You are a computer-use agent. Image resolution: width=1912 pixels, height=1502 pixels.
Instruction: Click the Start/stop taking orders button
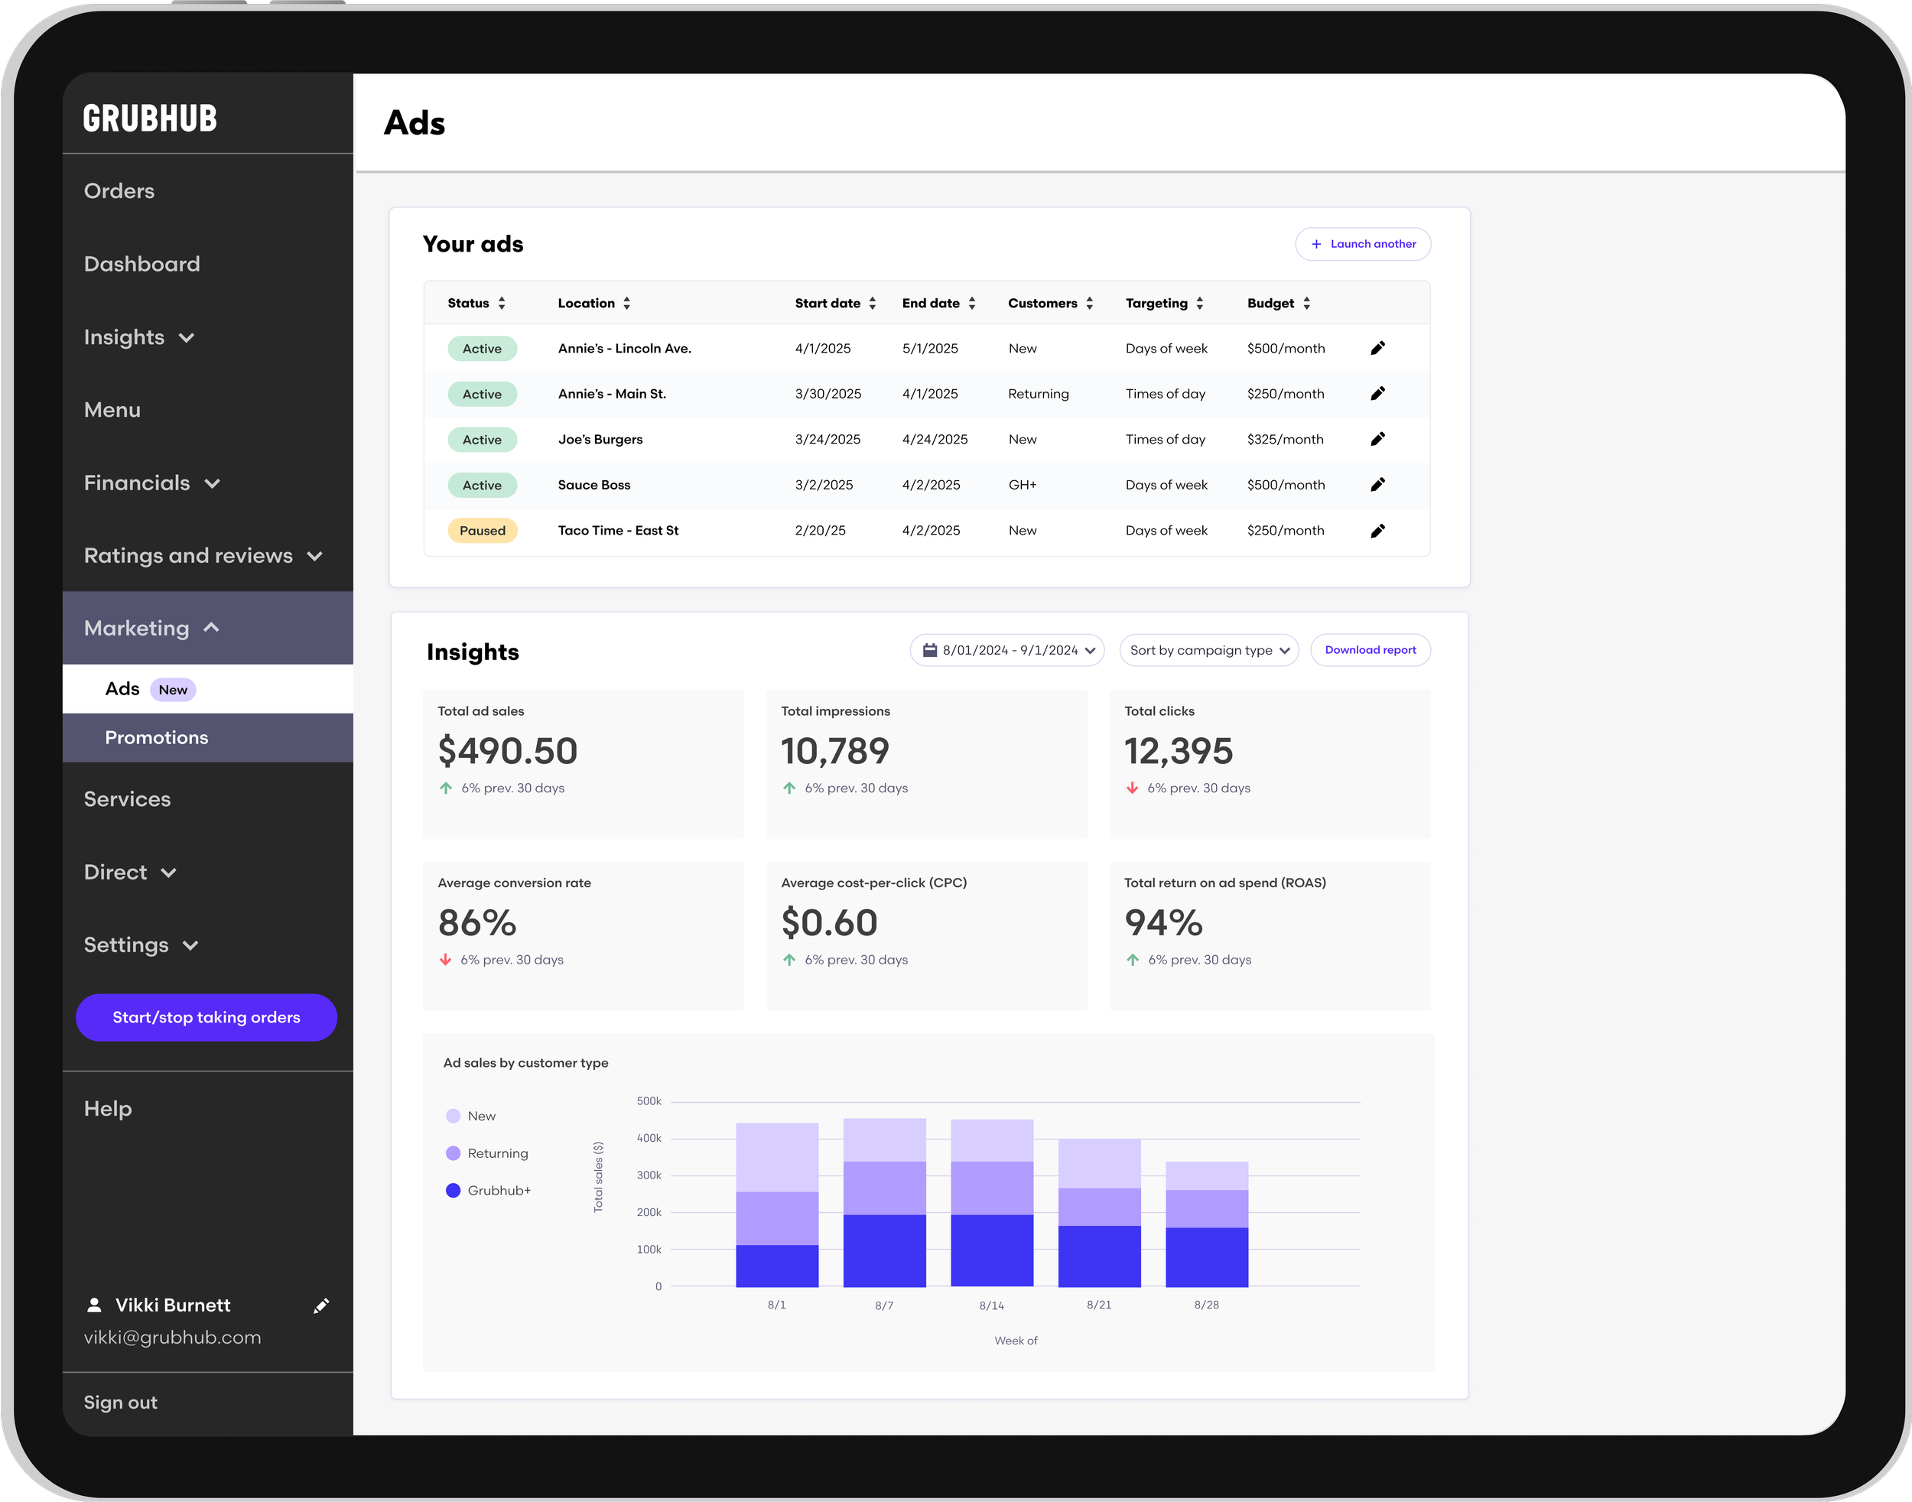206,1017
